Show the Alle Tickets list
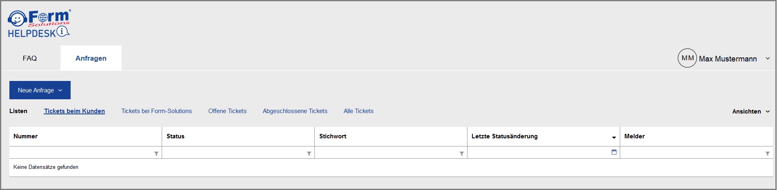 pos(358,111)
